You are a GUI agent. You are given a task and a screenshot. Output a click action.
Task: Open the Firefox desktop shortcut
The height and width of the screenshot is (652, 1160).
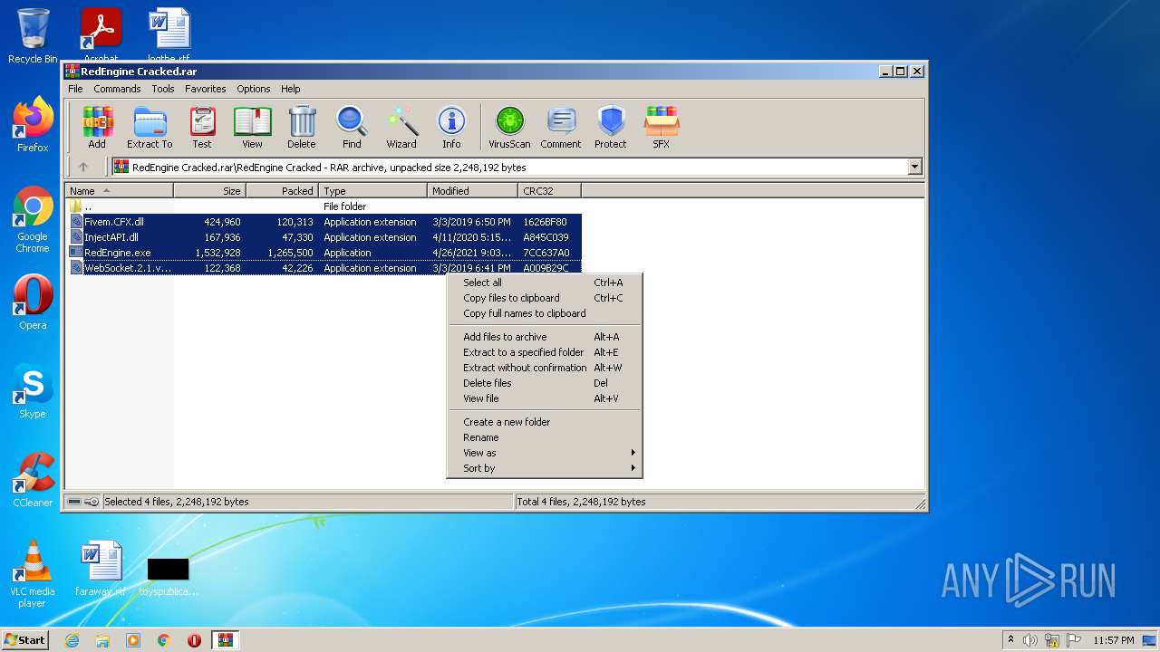(x=33, y=125)
